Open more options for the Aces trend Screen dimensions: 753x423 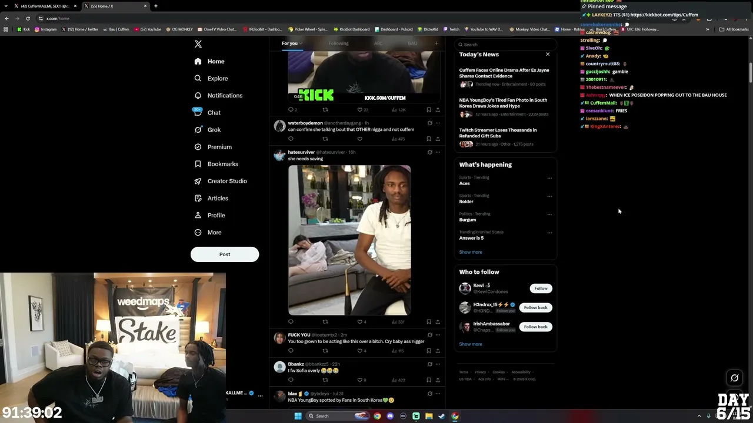click(x=549, y=178)
